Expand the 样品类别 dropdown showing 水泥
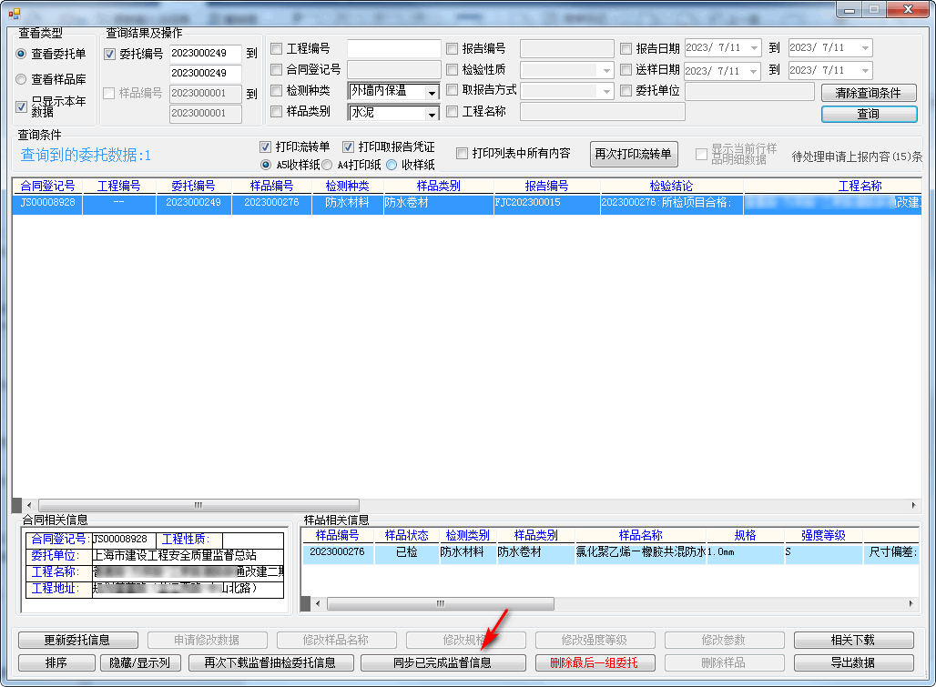 (432, 114)
